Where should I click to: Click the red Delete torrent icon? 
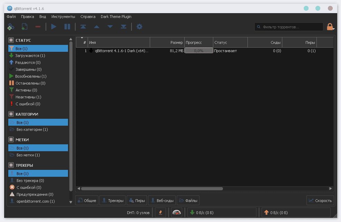[x=38, y=27]
